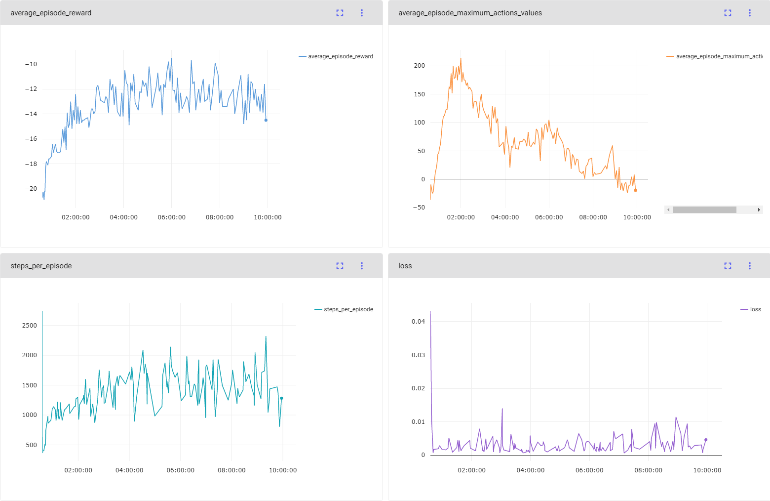Click the horizontal legend scrollbar thumb
The height and width of the screenshot is (501, 770).
[704, 210]
